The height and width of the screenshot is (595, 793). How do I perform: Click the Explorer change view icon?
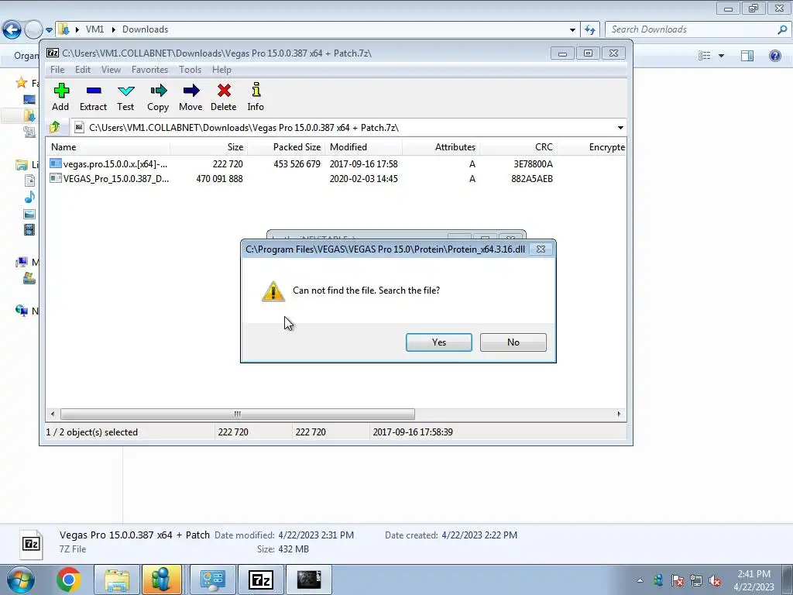click(705, 56)
